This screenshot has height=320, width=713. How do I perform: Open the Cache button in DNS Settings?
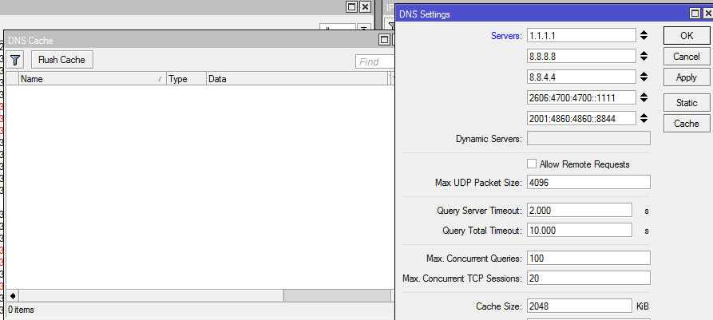click(686, 123)
